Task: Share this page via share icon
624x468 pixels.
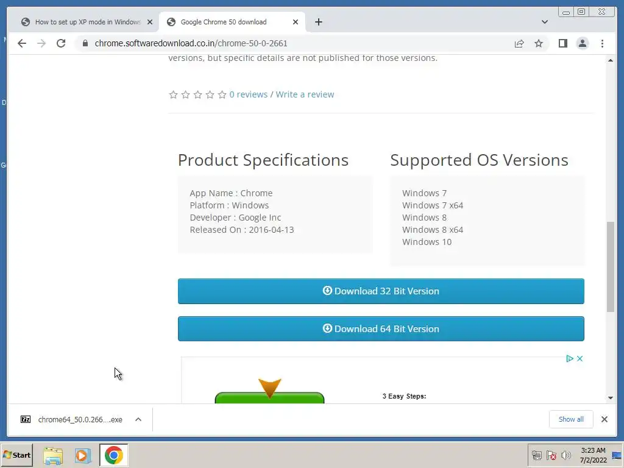Action: (x=519, y=43)
